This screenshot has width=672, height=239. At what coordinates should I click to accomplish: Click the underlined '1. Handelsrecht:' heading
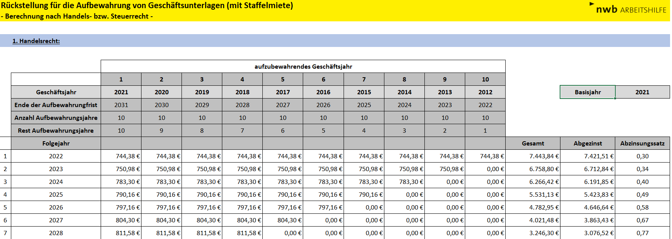pos(36,41)
